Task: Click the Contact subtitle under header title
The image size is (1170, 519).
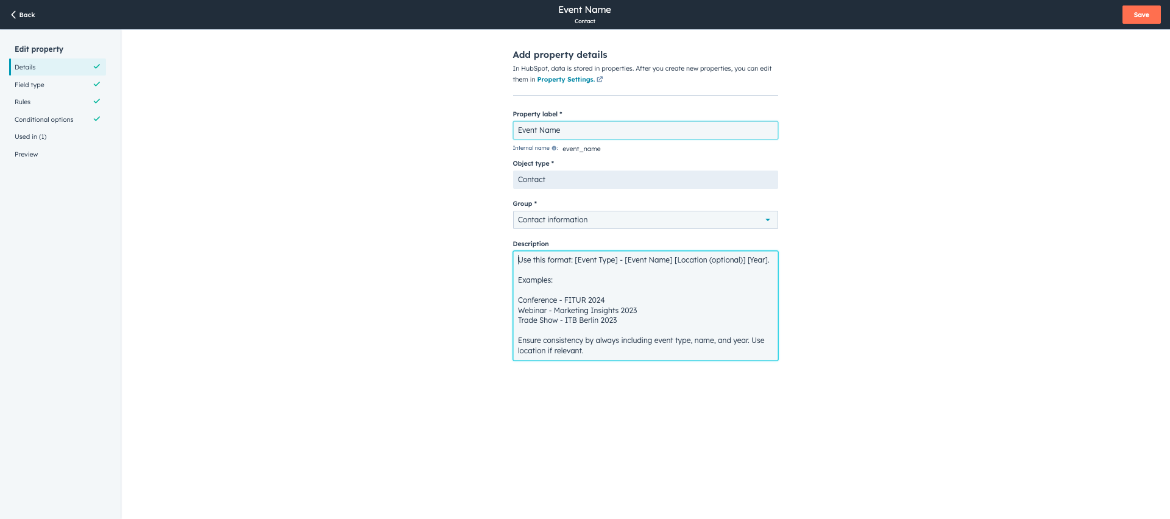Action: click(x=584, y=21)
